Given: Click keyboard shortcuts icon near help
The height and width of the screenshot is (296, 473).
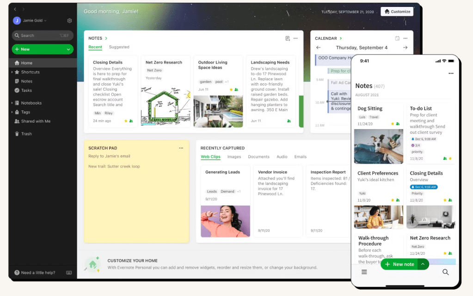Looking at the screenshot, I should [x=69, y=272].
